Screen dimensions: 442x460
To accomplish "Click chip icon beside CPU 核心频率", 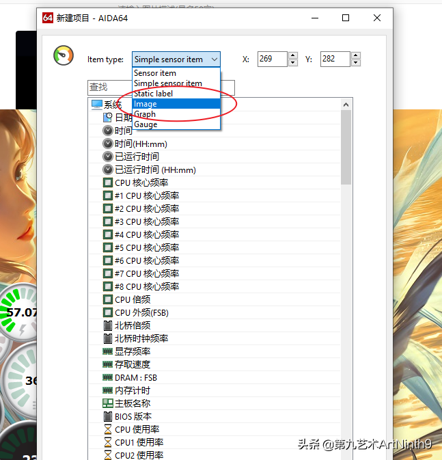I will 108,182.
